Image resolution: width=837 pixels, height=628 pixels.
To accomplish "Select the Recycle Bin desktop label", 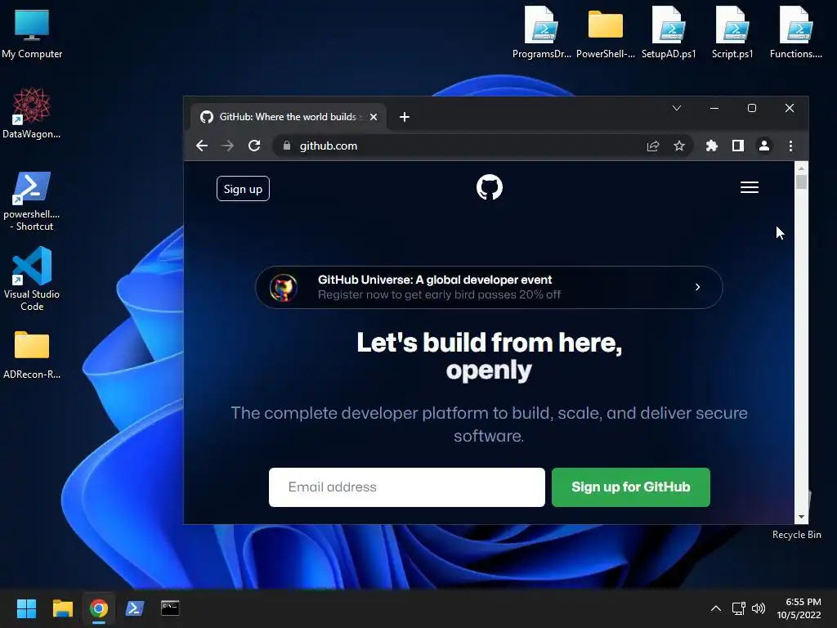I will [796, 535].
